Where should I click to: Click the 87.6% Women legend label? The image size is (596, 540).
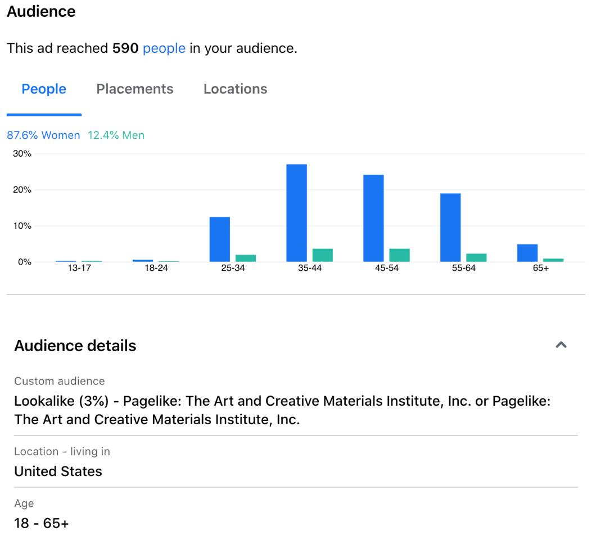[43, 135]
